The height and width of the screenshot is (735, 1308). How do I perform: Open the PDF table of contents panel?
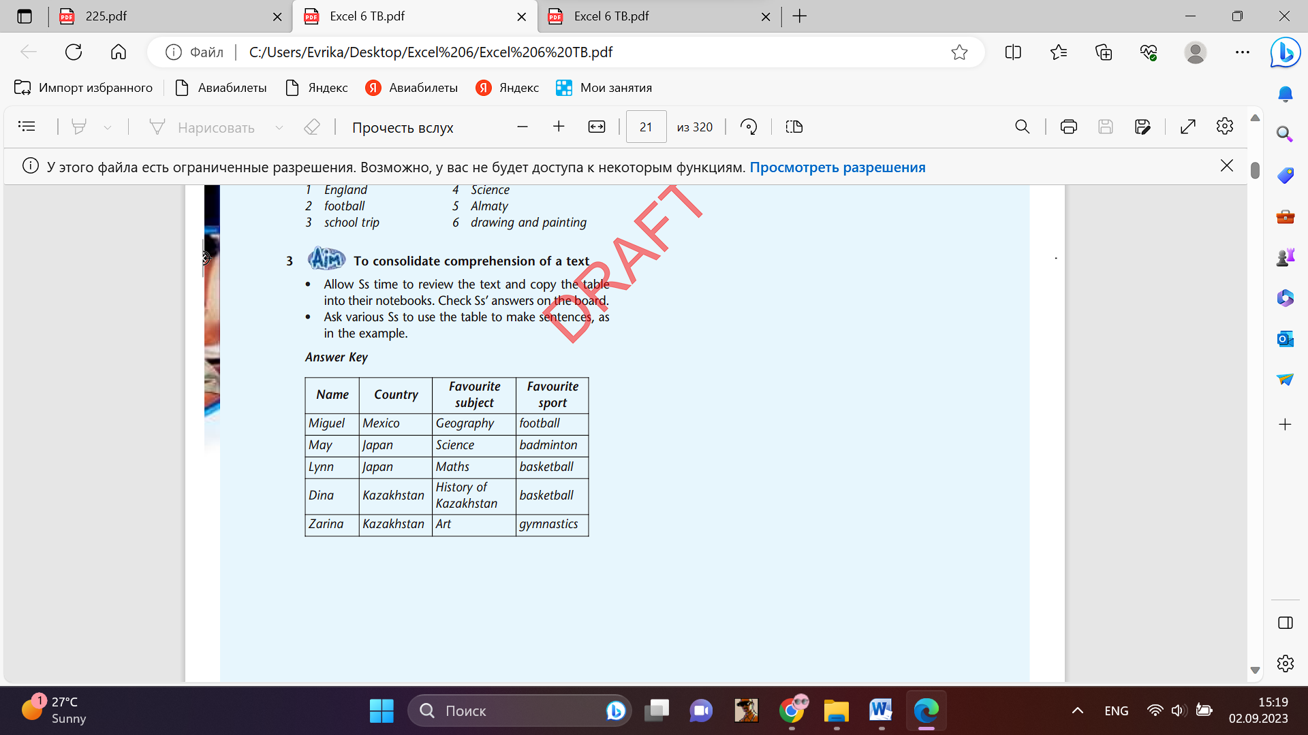(x=27, y=127)
